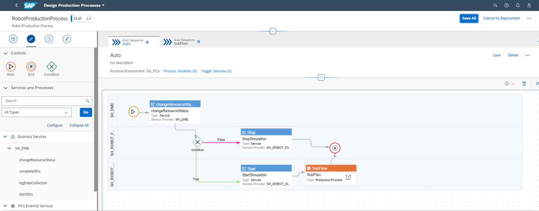Screen dimensions: 539x211
Task: Pick the End control icon
Action: coord(31,66)
